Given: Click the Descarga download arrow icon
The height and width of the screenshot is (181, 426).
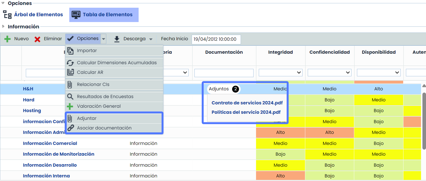Looking at the screenshot, I should click(x=117, y=39).
